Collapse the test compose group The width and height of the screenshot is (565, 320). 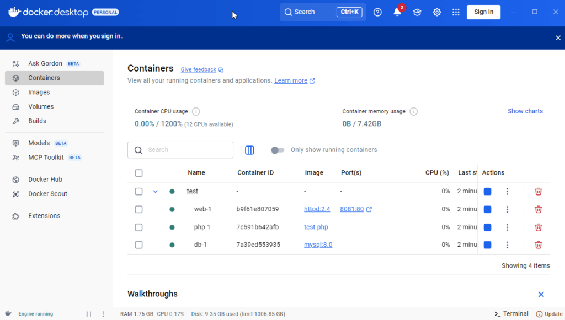[x=155, y=192]
